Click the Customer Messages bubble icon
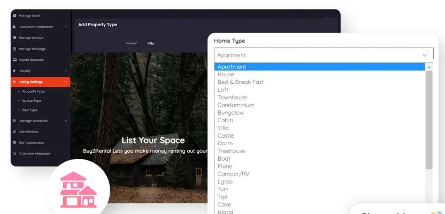This screenshot has height=214, width=445. (14, 153)
